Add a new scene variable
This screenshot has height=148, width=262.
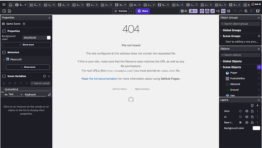(x=49, y=76)
